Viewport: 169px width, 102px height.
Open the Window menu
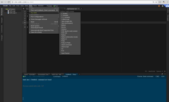click(41, 6)
